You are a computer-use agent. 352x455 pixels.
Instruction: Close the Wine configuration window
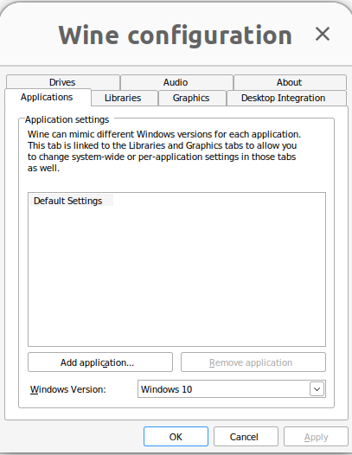(x=323, y=34)
